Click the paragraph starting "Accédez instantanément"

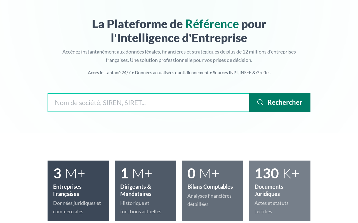(179, 56)
